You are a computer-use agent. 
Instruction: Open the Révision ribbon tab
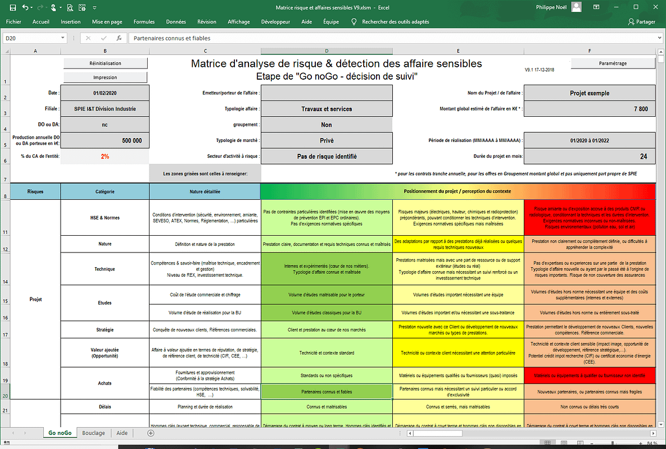point(207,22)
